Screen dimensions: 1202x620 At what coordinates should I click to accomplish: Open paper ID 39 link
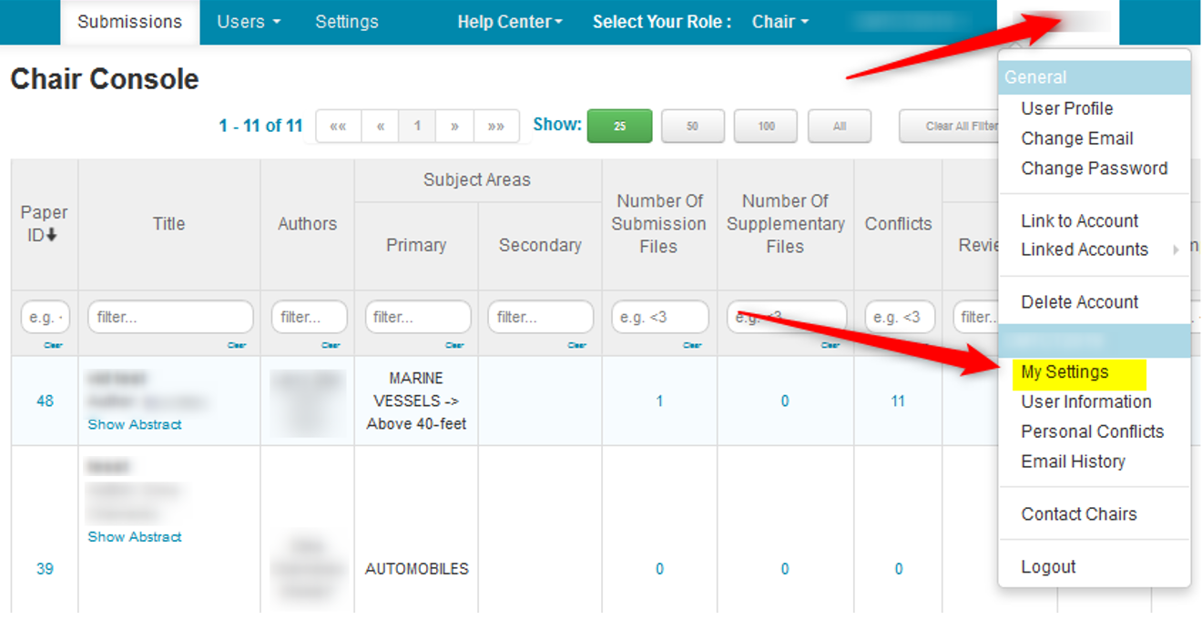(45, 569)
